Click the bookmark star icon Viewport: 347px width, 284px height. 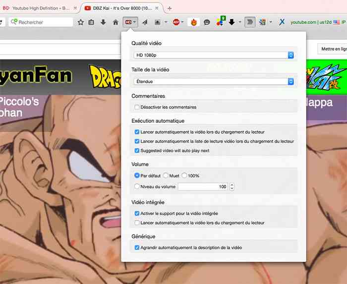[80, 22]
